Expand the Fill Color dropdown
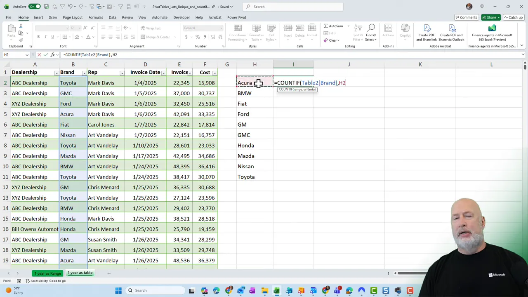The image size is (528, 297). pos(81,37)
